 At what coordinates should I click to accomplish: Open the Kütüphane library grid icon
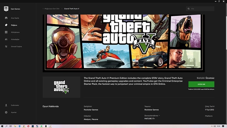coord(6,32)
